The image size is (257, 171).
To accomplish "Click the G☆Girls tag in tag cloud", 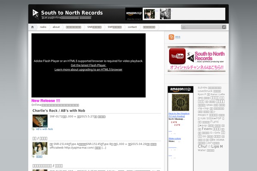I will coord(215,133).
